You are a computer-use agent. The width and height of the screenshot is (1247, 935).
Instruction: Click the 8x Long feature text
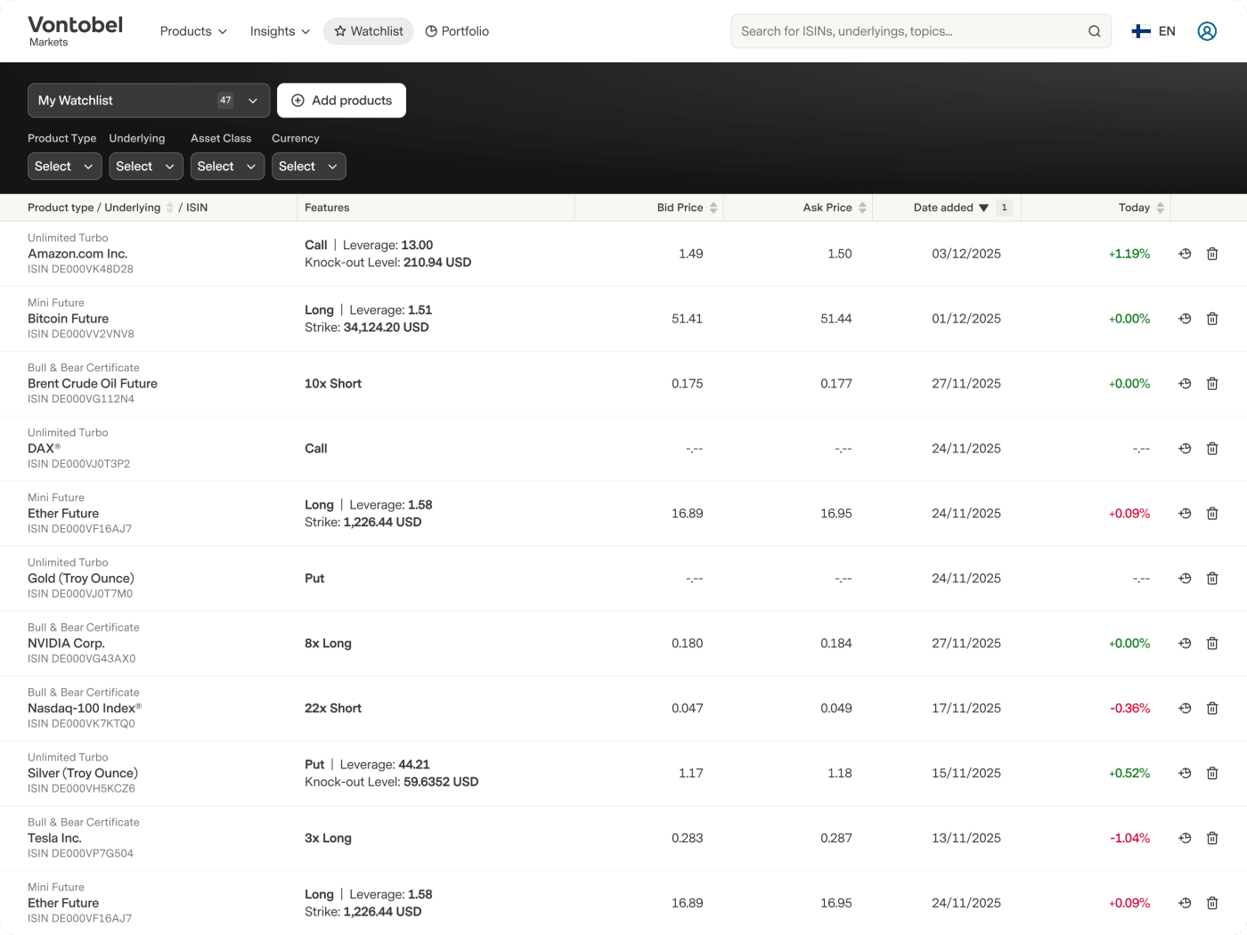[328, 644]
